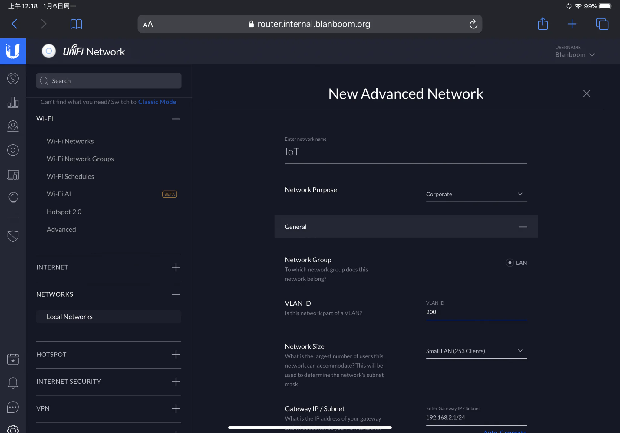Open the Network Size dropdown
620x433 pixels.
click(476, 351)
